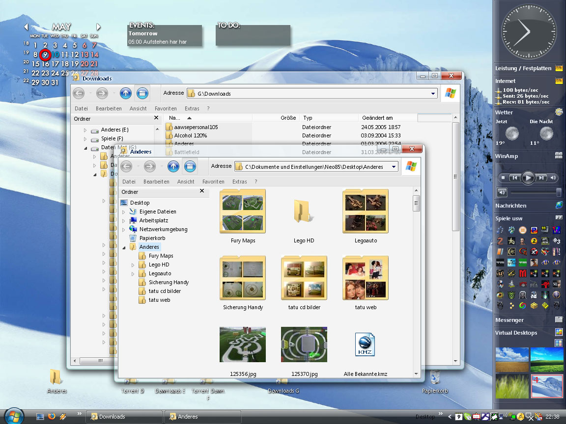Toggle the Folders pane button in Anderes window
The width and height of the screenshot is (566, 424).
click(x=190, y=166)
